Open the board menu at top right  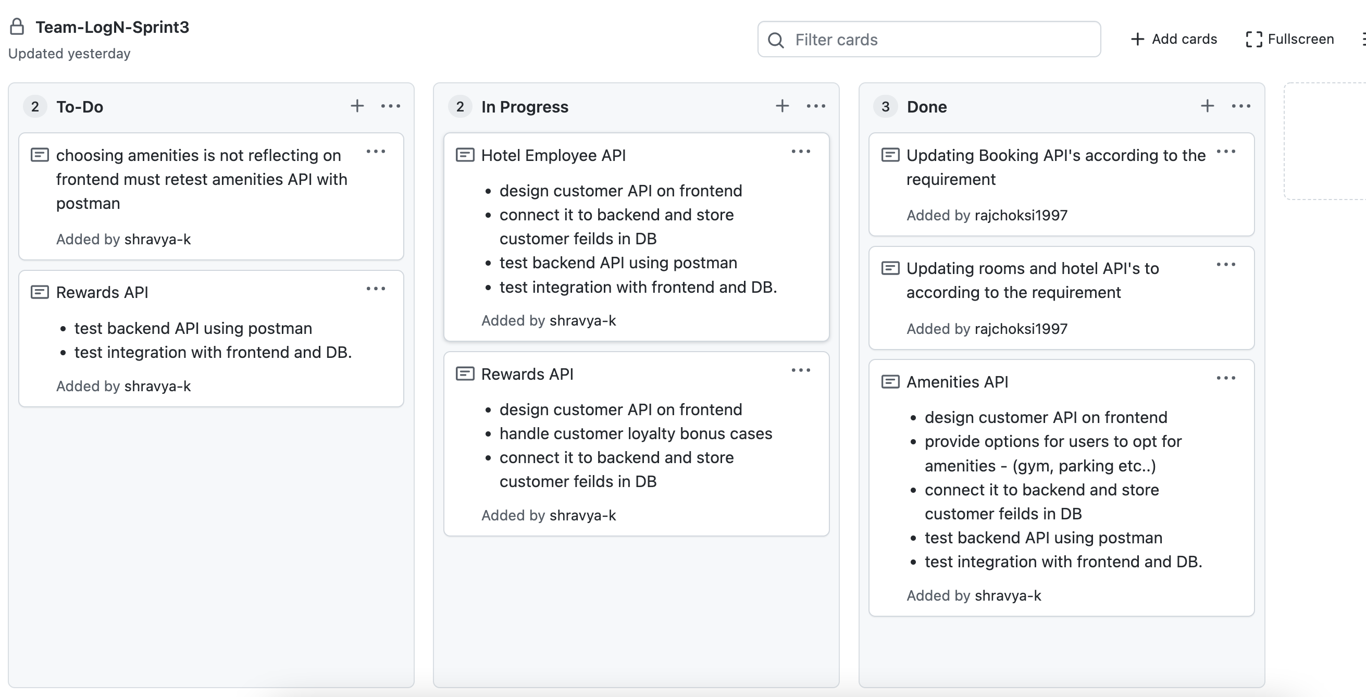(x=1363, y=39)
